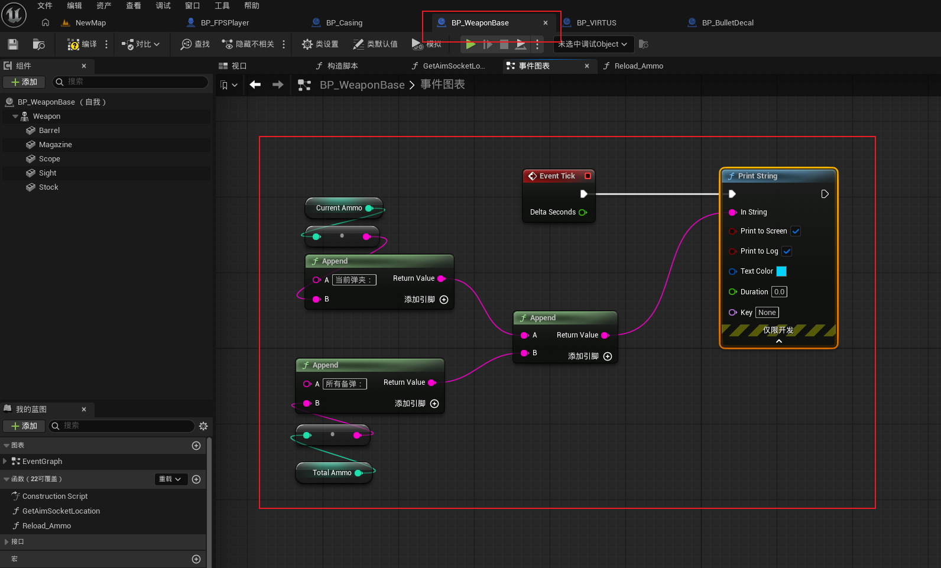The image size is (941, 568).
Task: Click 添加 button in 组件 panel
Action: (x=24, y=82)
